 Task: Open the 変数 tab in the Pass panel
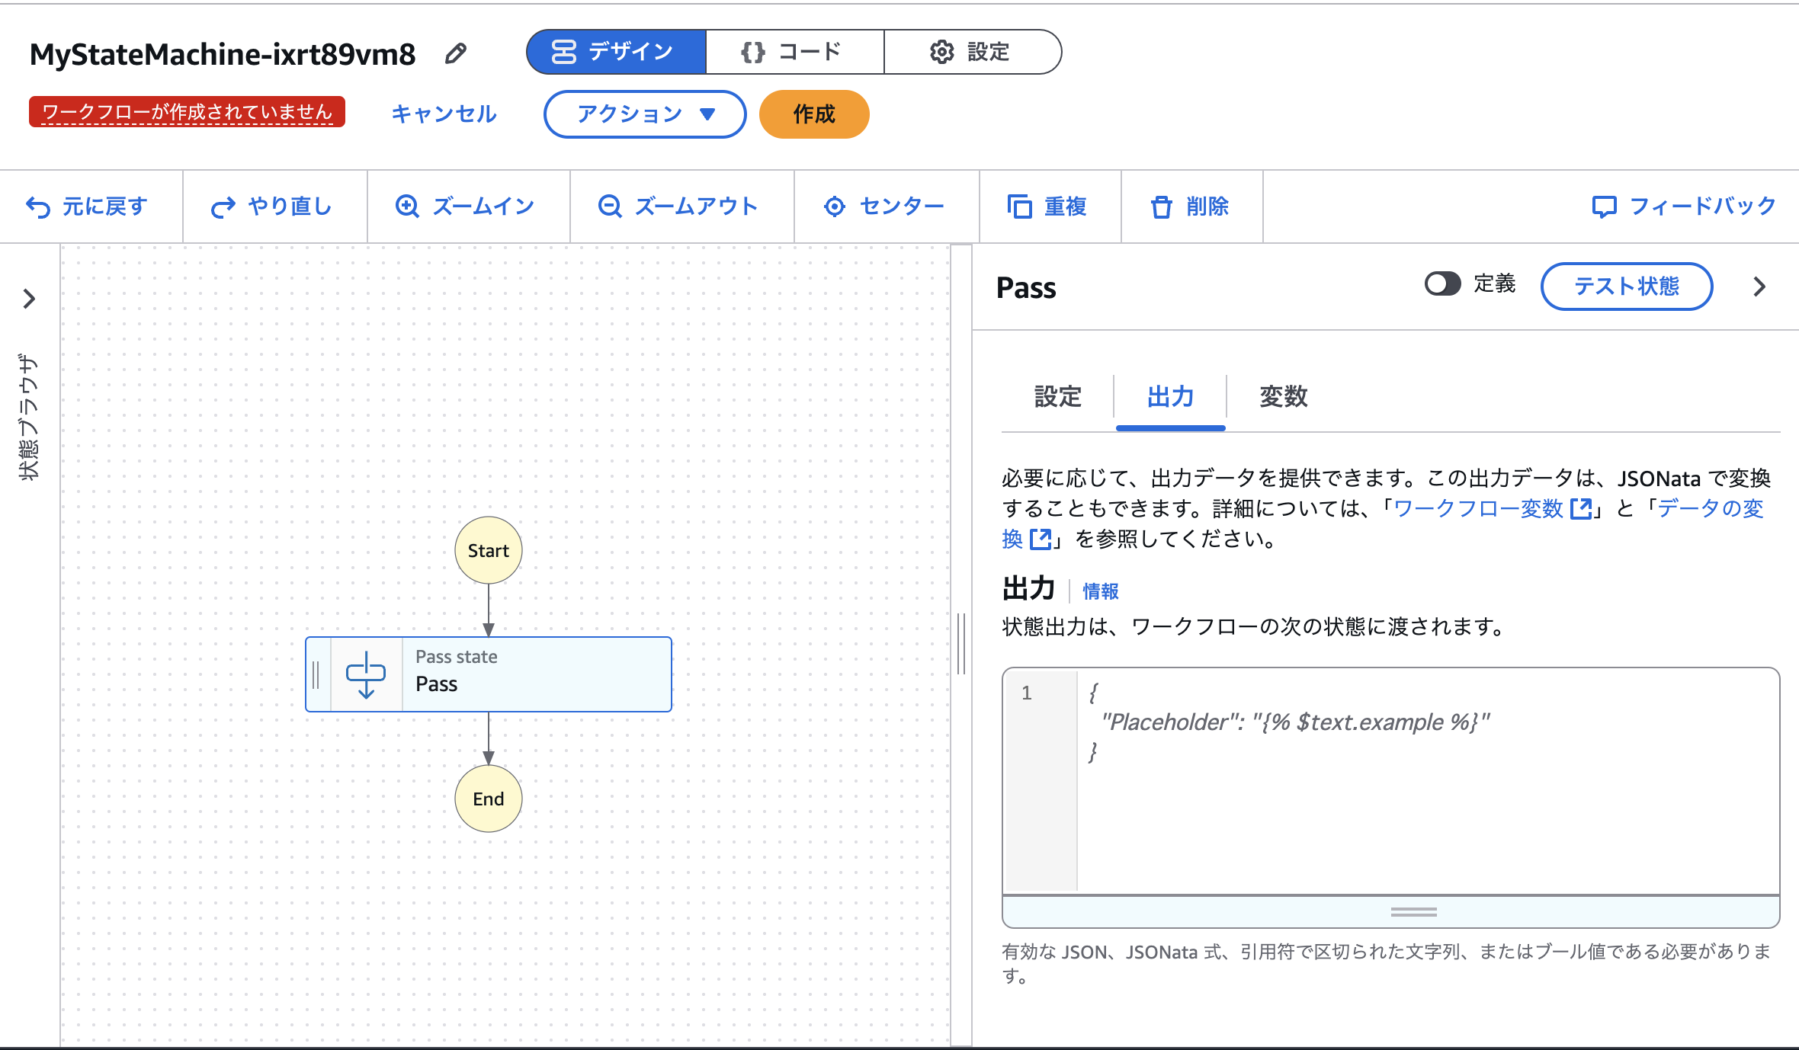click(1282, 397)
